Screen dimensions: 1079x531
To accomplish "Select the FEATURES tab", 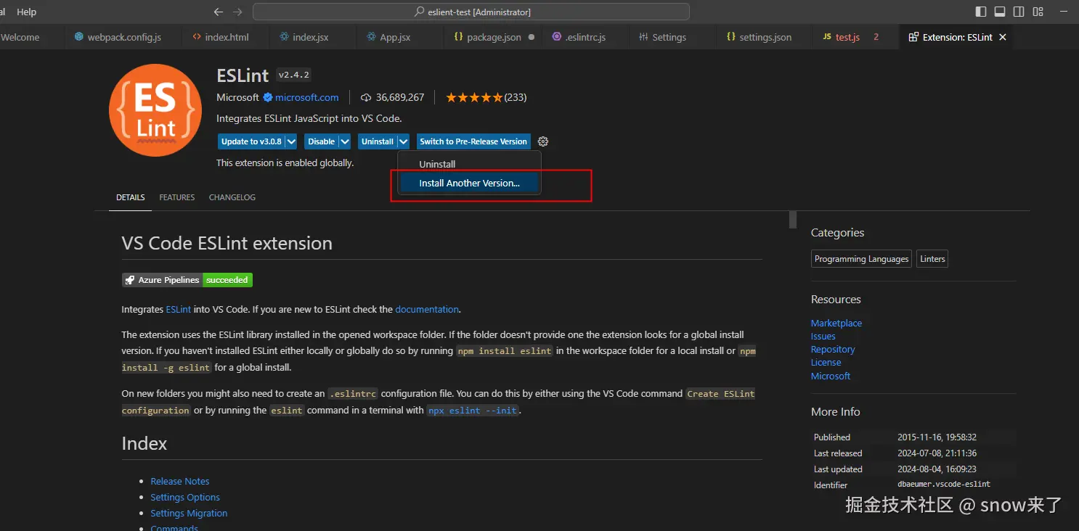I will 177,197.
